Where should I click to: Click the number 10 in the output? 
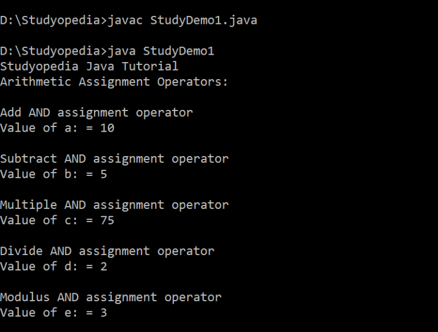coord(107,128)
